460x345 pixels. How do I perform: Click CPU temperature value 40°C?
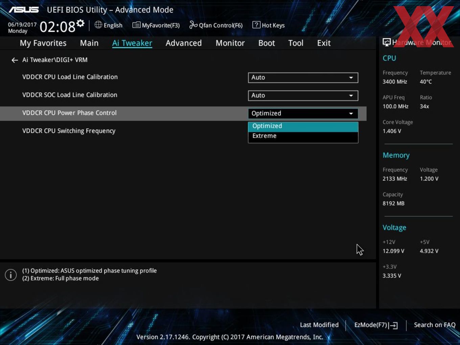click(x=426, y=82)
